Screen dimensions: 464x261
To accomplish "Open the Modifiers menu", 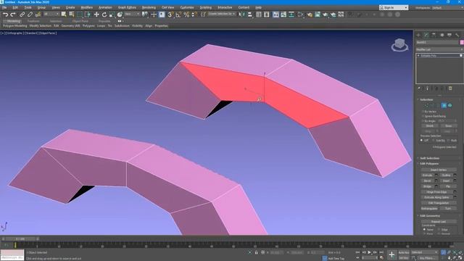I will 87,7.
